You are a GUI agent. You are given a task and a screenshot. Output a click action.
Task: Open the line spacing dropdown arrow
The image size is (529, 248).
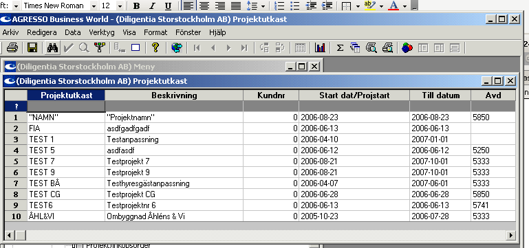pyautogui.click(x=263, y=6)
